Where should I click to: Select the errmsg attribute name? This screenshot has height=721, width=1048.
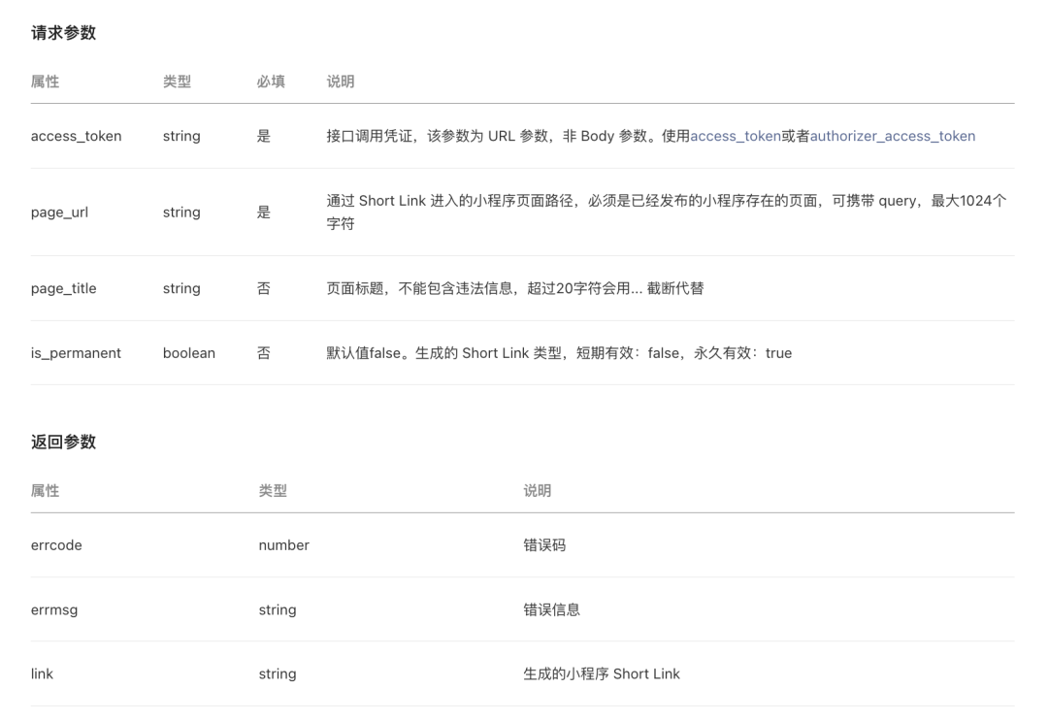pos(54,609)
